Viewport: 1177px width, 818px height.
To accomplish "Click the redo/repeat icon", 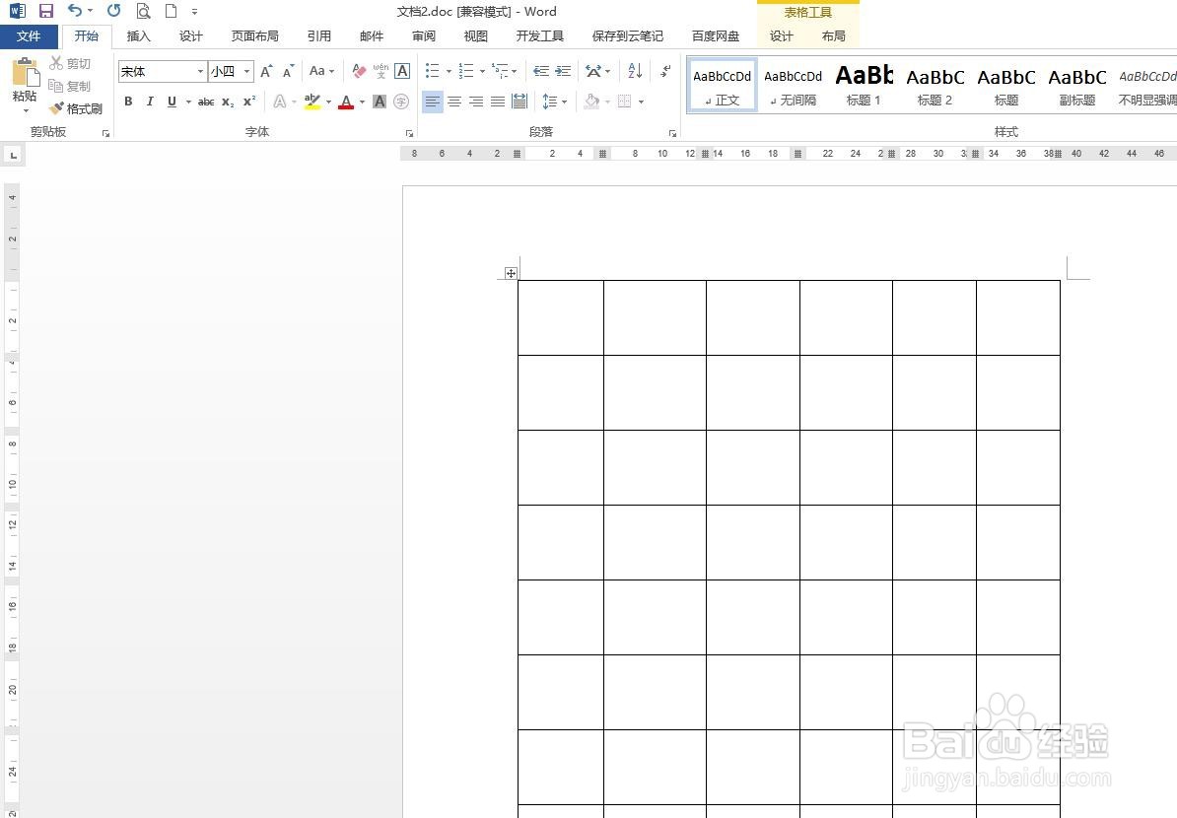I will tap(113, 11).
